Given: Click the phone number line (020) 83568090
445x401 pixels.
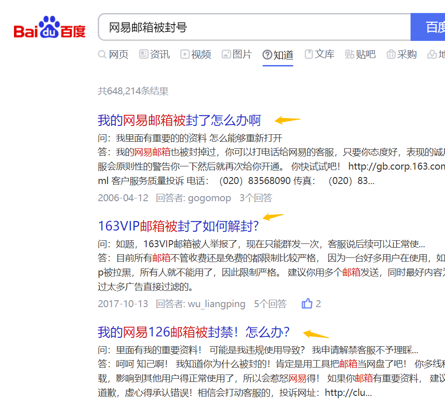Looking at the screenshot, I should click(236, 181).
